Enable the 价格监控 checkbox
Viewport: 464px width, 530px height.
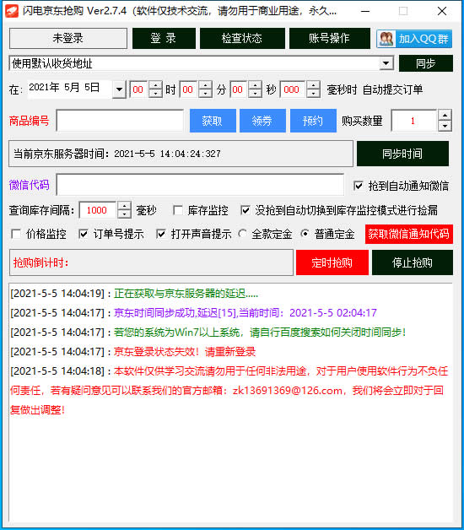(x=15, y=234)
